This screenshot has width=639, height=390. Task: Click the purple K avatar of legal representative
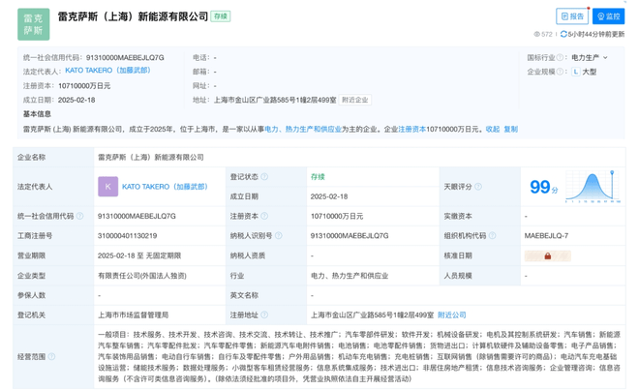108,187
